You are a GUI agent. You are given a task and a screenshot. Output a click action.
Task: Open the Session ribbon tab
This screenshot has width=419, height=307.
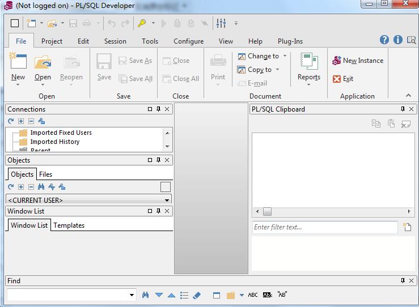coord(115,41)
